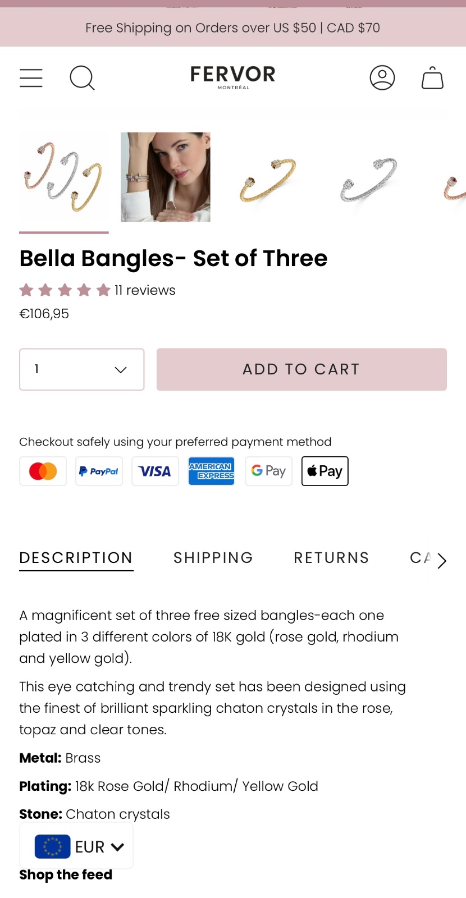
Task: Select the Description tab
Action: [76, 558]
